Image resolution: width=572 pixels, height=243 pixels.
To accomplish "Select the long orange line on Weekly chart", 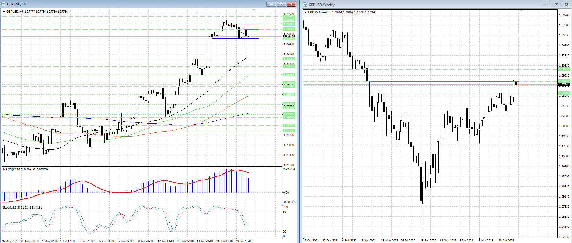I will click(443, 81).
